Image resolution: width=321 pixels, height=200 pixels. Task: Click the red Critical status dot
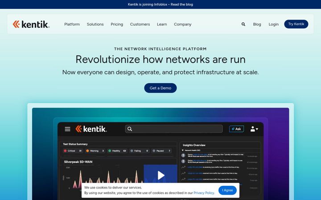click(x=65, y=151)
